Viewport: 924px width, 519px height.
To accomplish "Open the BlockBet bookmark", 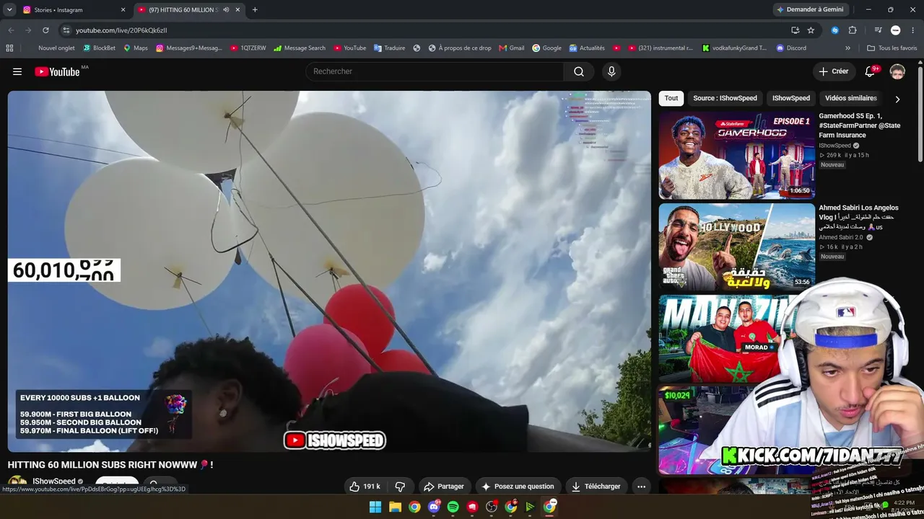I will point(99,48).
